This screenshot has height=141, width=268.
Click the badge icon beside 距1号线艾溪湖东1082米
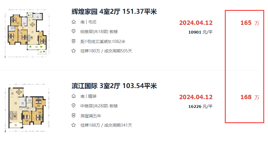coord(73,41)
